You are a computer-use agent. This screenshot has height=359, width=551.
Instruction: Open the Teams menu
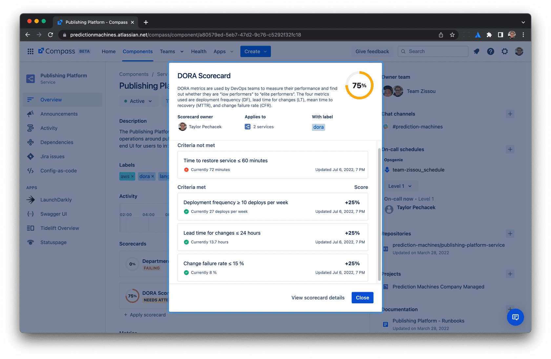click(x=171, y=51)
